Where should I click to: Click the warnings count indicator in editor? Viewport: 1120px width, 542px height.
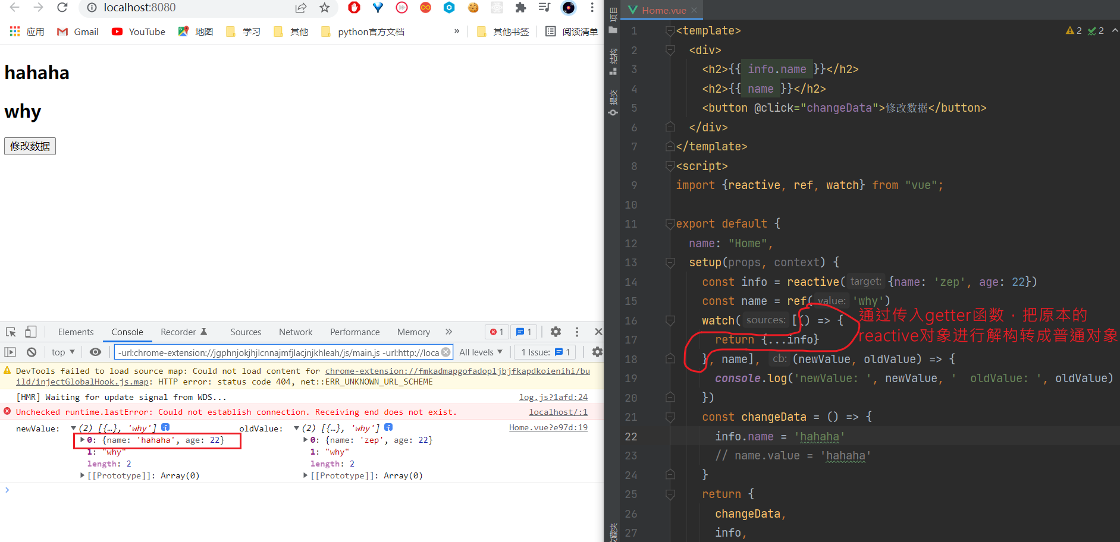pos(1074,30)
